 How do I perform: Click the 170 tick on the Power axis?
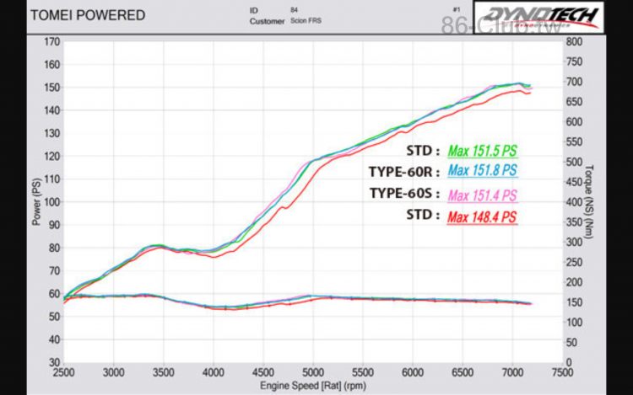pos(51,41)
